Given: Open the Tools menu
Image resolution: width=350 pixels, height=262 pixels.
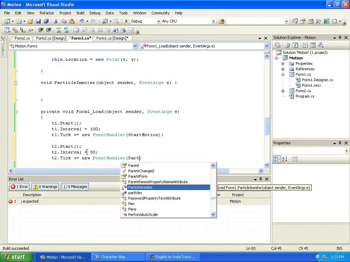Looking at the screenshot, I should pos(123,13).
